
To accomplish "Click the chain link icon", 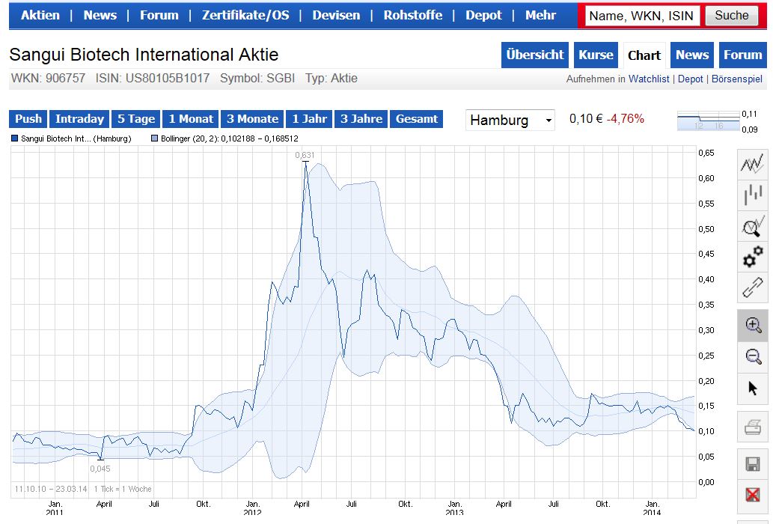I will click(x=752, y=287).
